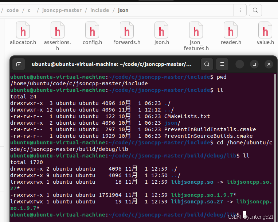Jump to jsoncpp-master in path bar

(x=62, y=10)
